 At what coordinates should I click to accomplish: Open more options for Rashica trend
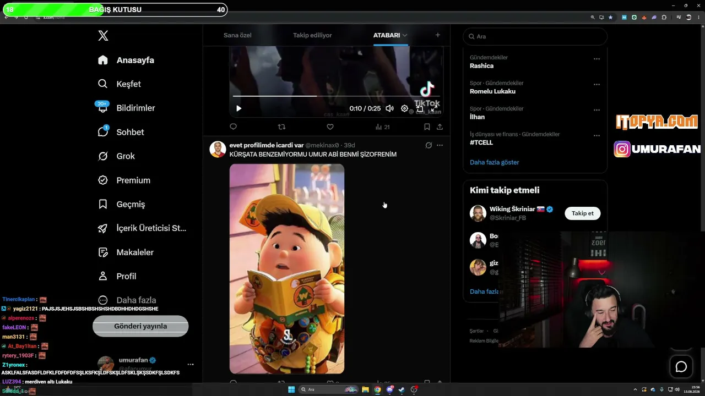click(596, 59)
